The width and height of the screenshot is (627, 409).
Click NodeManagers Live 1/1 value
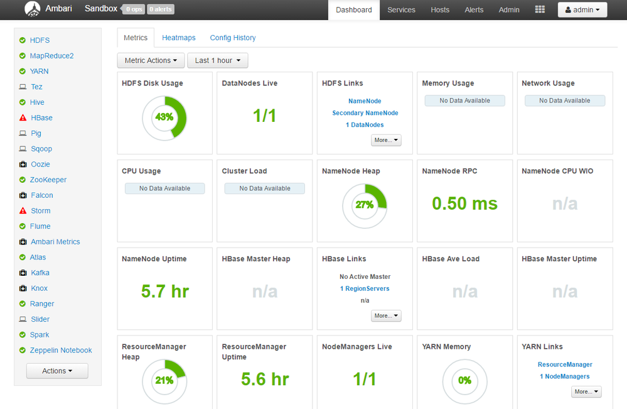point(365,379)
